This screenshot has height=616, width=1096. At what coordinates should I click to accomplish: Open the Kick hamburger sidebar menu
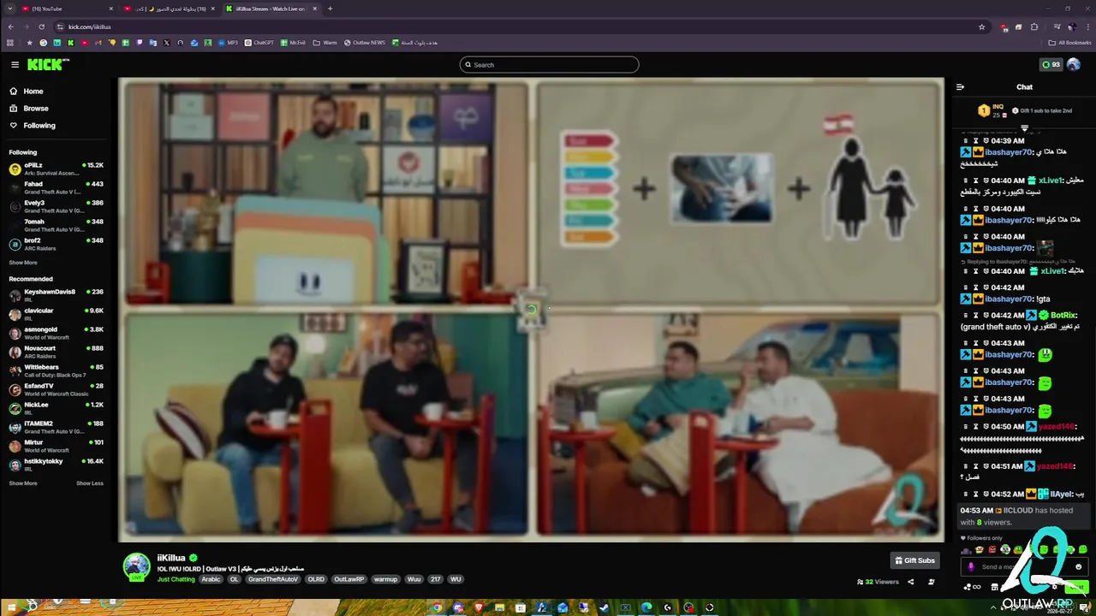(x=15, y=64)
